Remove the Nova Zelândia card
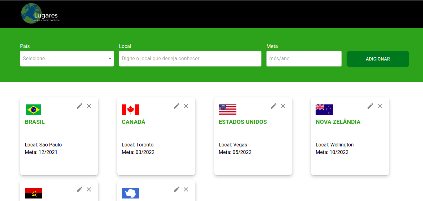 click(380, 106)
